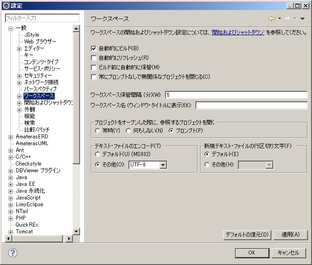The height and width of the screenshot is (265, 312).
Task: Select 機能 in the tree
Action: [30, 116]
